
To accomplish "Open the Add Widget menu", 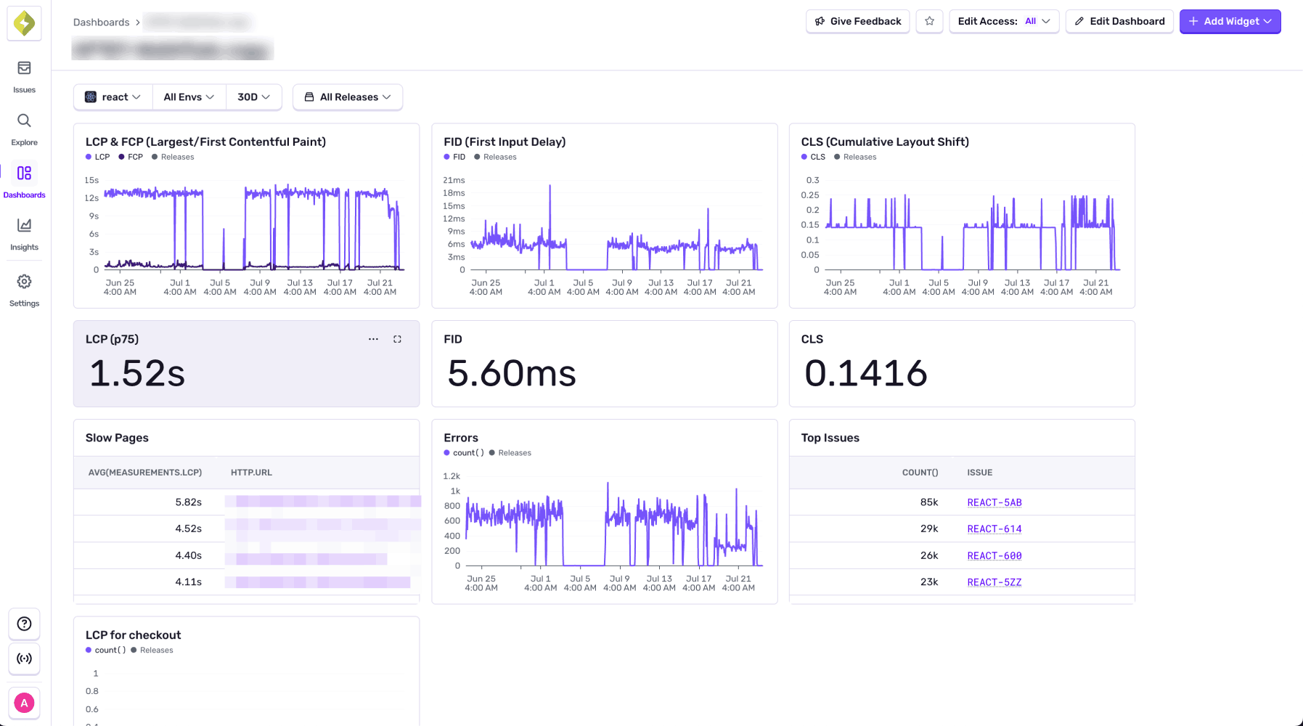I will click(1230, 21).
